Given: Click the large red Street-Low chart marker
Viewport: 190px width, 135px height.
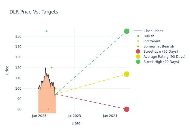Looking at the screenshot, I should point(126,109).
